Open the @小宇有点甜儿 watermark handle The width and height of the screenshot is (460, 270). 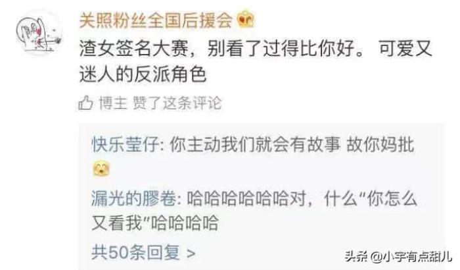tap(411, 257)
